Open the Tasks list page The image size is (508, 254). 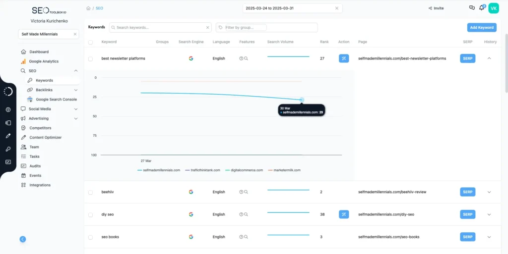[x=34, y=156]
